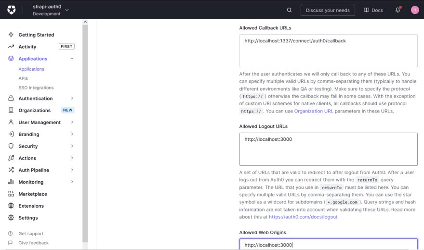Click the Branding arrow icon
This screenshot has width=424, height=250.
[11, 134]
